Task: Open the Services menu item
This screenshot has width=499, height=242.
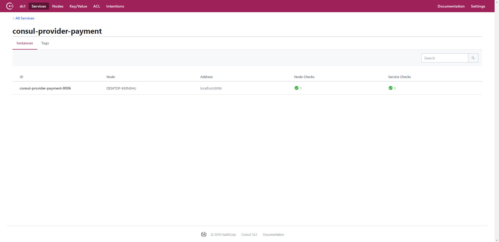Action: click(39, 6)
